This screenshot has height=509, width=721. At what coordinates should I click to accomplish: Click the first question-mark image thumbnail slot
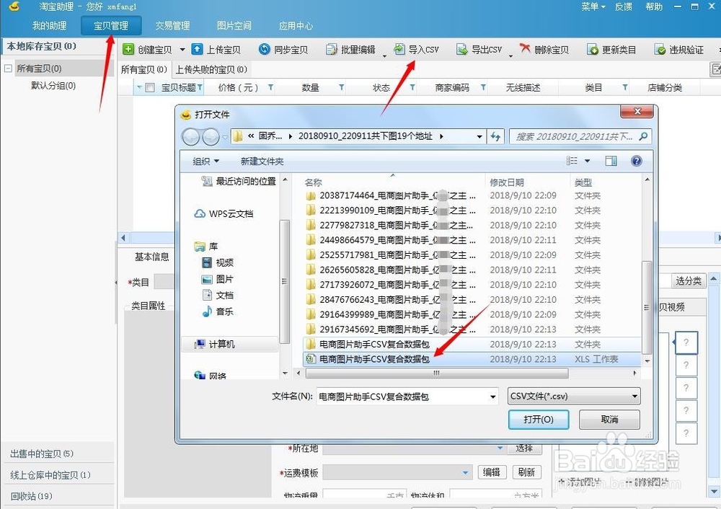click(x=686, y=343)
